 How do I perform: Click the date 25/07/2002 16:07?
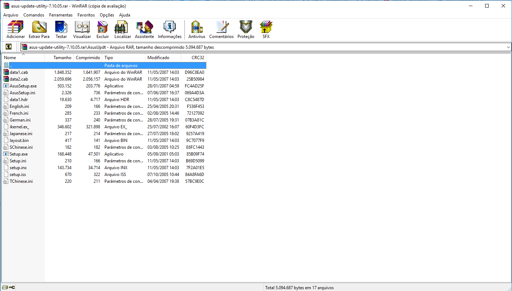pos(163,127)
